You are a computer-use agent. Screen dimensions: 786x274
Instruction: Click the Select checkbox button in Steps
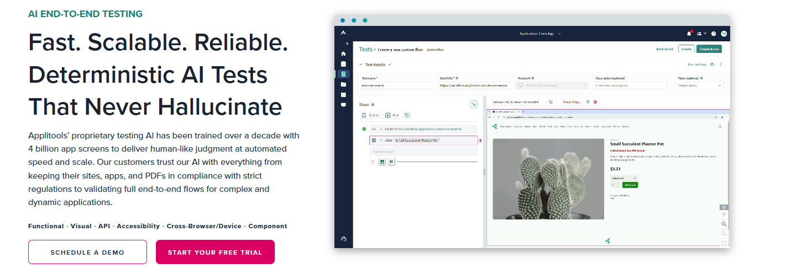coord(370,115)
